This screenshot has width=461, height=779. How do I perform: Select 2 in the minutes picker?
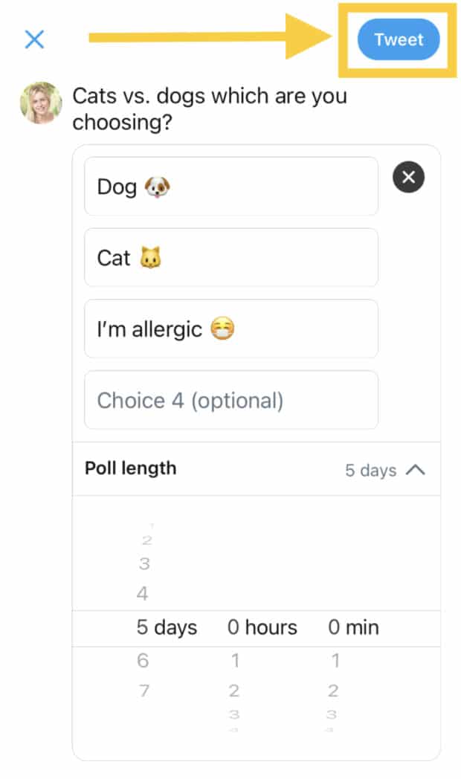pos(333,691)
